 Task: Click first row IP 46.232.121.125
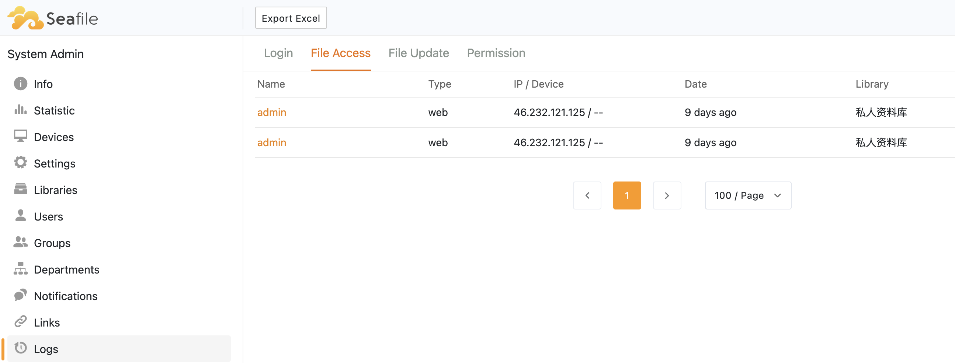click(x=549, y=112)
